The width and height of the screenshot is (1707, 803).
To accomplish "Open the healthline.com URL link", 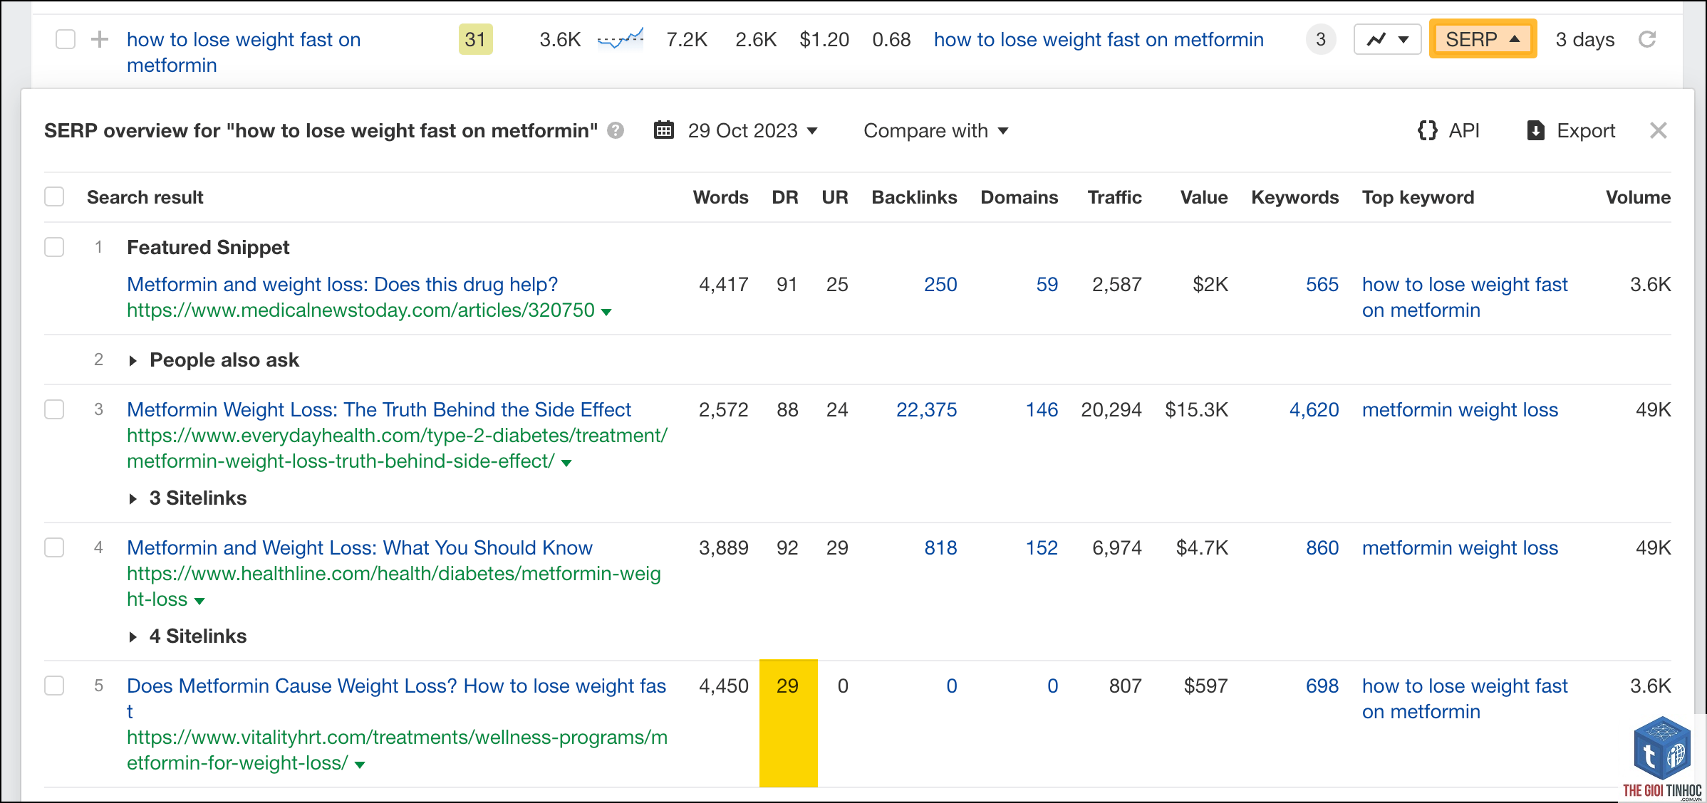I will tap(393, 586).
